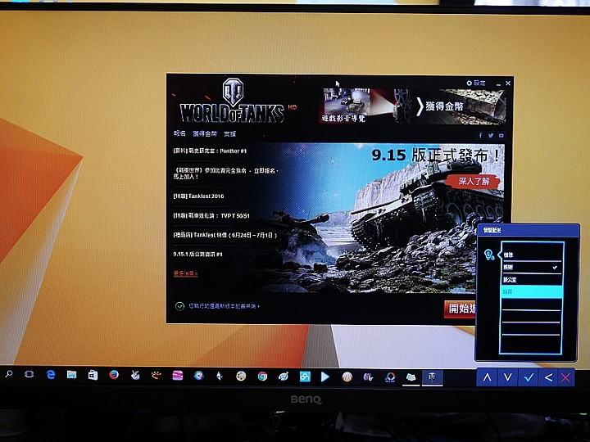Screen dimensions: 590x442
Task: Open the 獲得金幣 gold coins banner
Action: click(x=461, y=106)
